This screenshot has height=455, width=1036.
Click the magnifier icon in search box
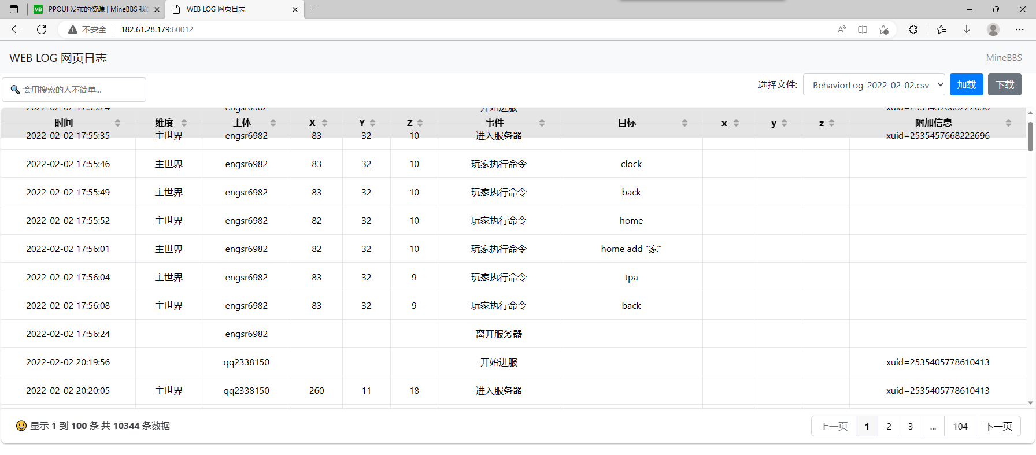pos(16,90)
